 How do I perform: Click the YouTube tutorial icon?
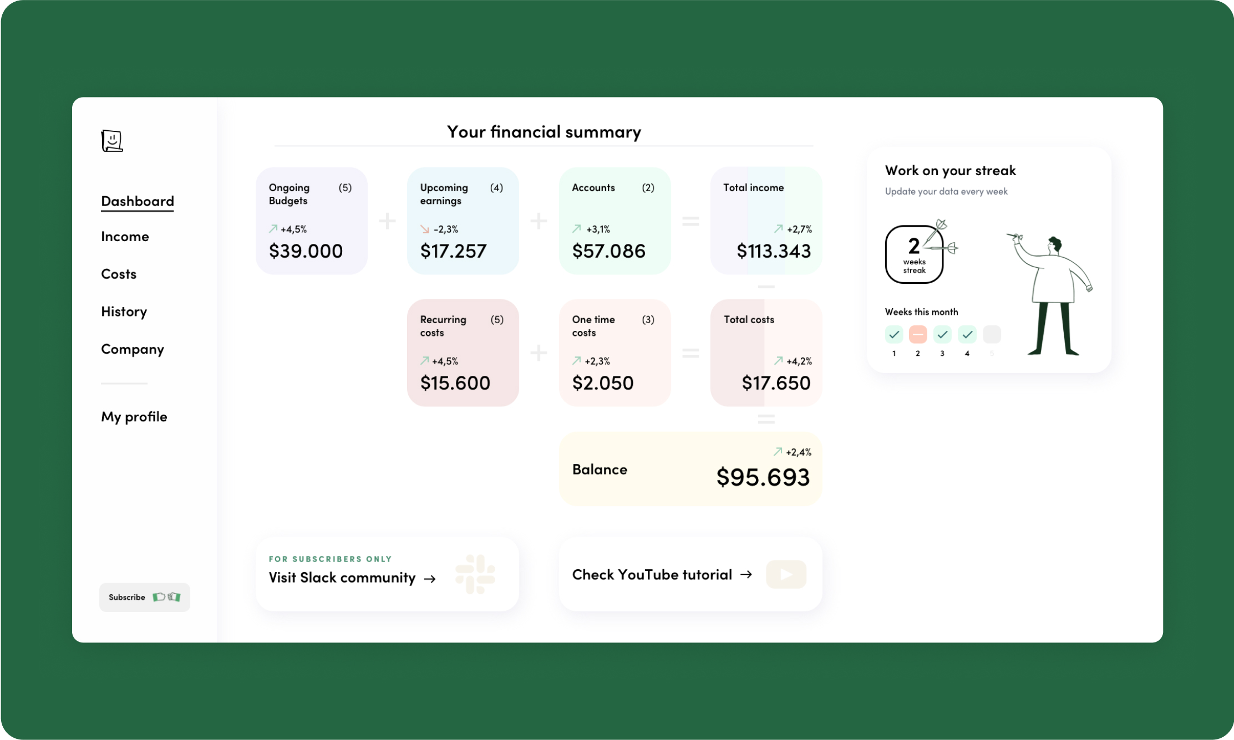(x=788, y=574)
